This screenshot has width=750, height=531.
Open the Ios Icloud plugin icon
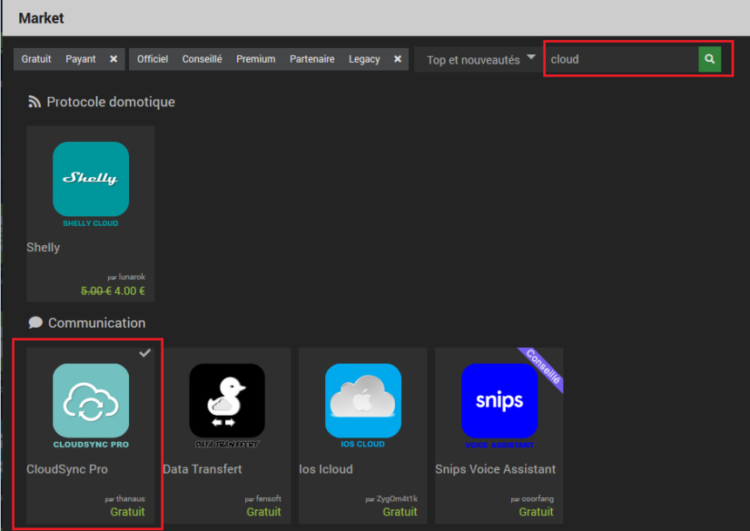coord(363,401)
